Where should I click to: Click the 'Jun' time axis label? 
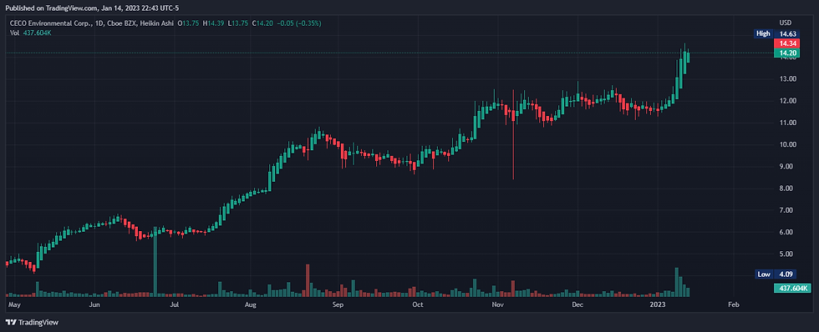[x=94, y=304]
